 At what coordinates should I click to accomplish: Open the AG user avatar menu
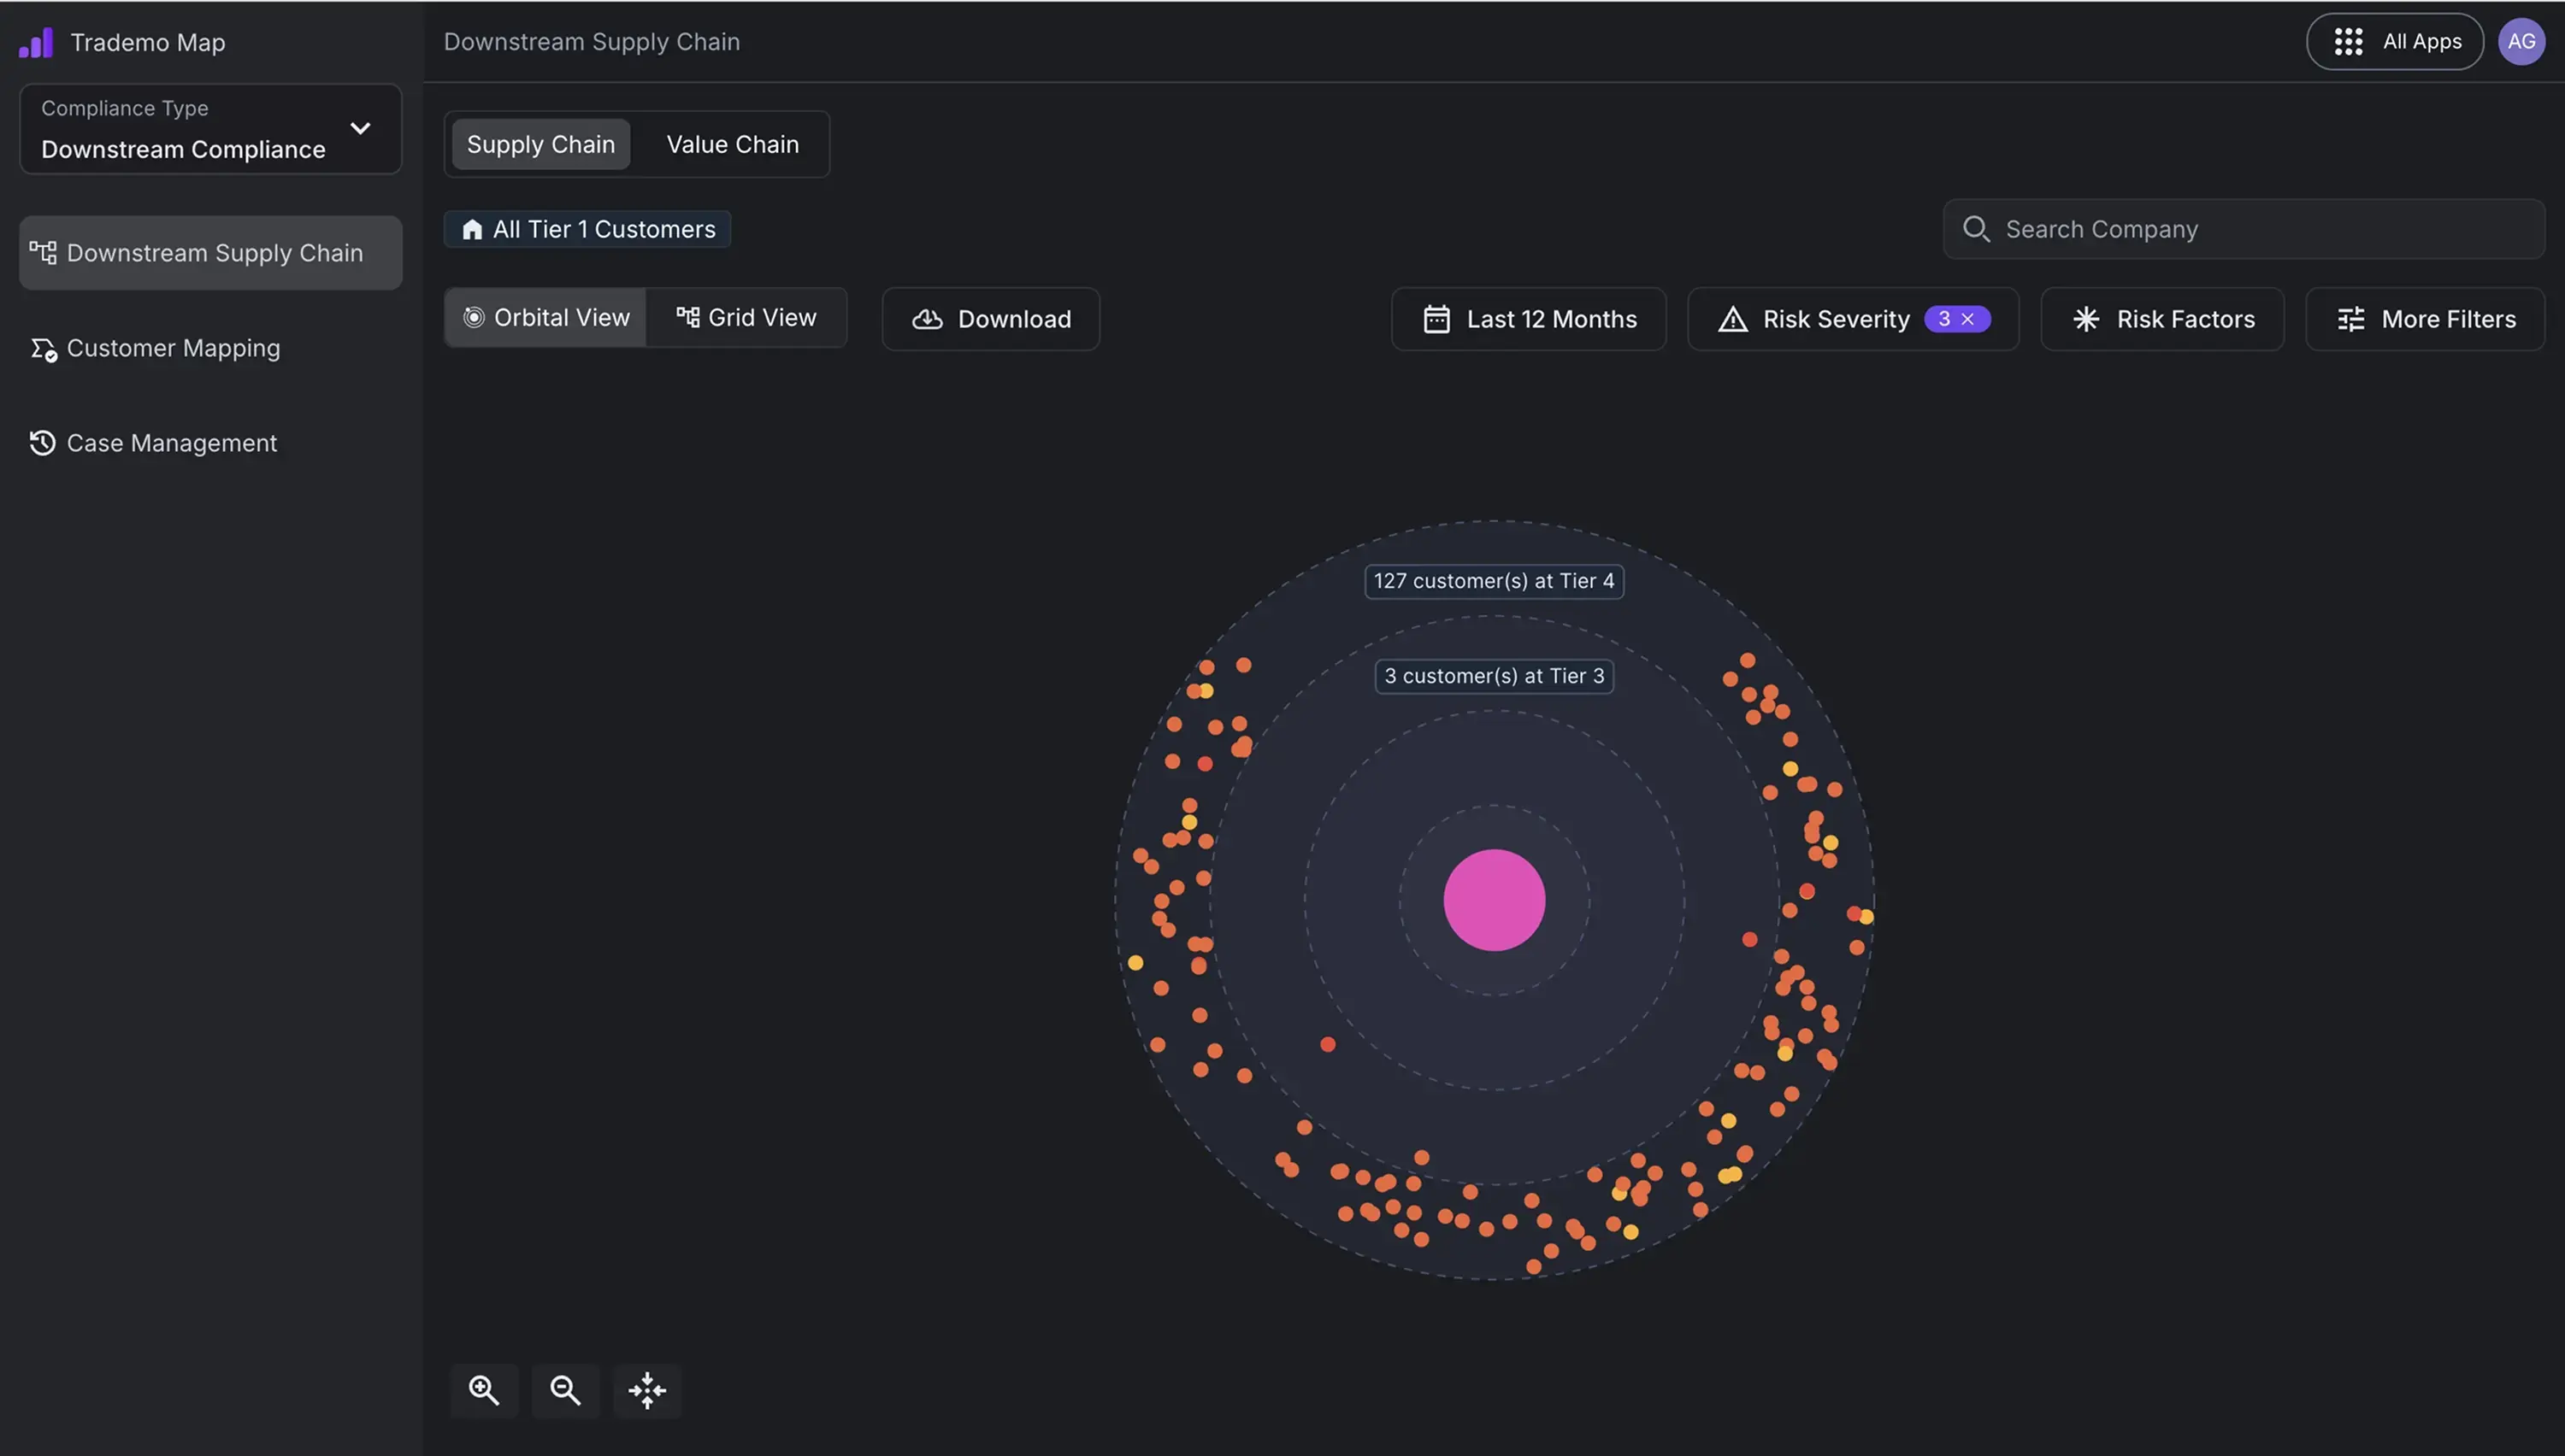coord(2521,42)
